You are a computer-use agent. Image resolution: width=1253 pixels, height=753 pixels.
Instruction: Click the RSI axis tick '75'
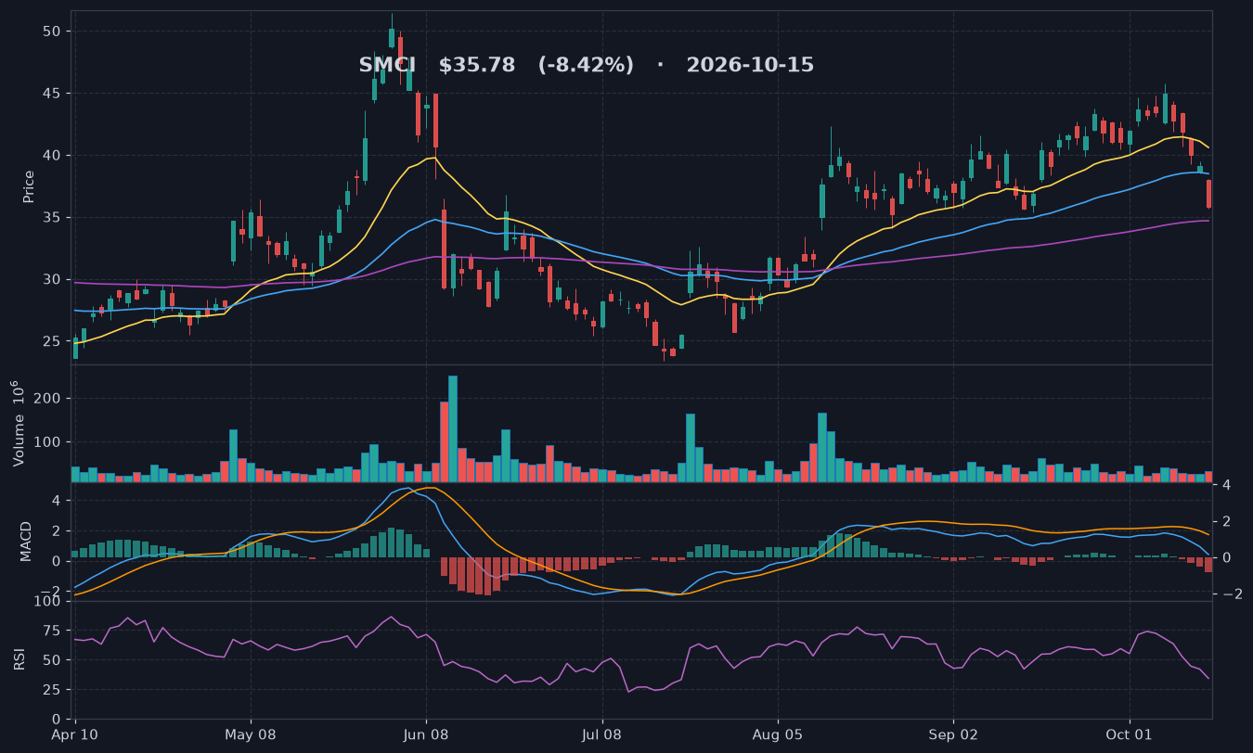51,631
